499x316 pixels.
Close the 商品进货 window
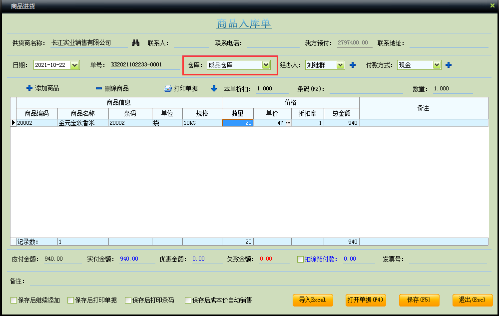pos(493,5)
